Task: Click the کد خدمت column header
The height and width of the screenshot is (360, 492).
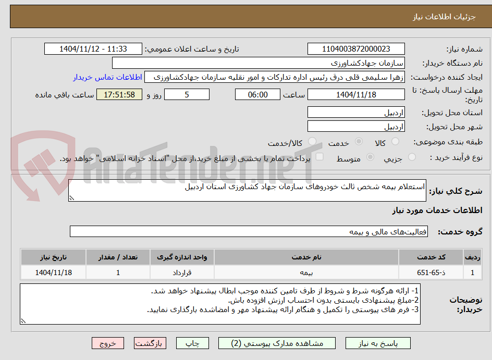Action: pos(431,257)
